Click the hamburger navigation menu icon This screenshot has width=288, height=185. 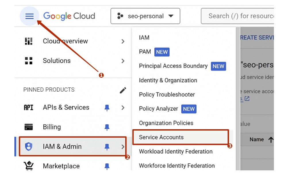tap(29, 16)
